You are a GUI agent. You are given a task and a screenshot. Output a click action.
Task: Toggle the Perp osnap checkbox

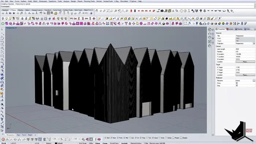pos(141,138)
